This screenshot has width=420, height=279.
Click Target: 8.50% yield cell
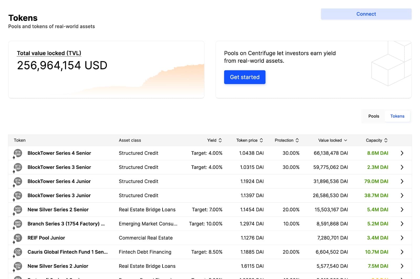[x=207, y=252]
